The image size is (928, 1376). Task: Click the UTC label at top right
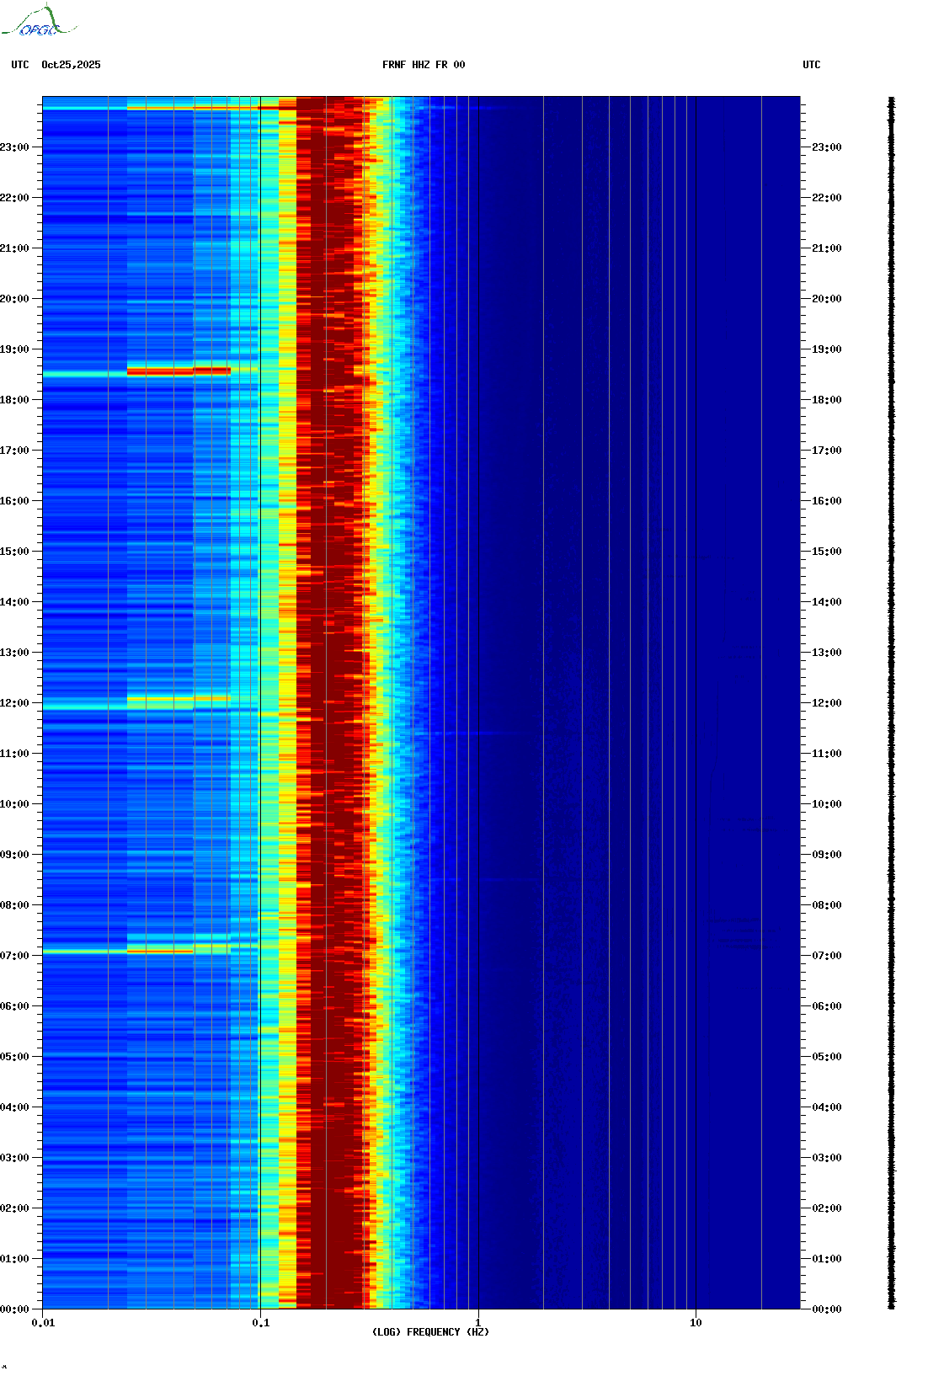click(811, 65)
